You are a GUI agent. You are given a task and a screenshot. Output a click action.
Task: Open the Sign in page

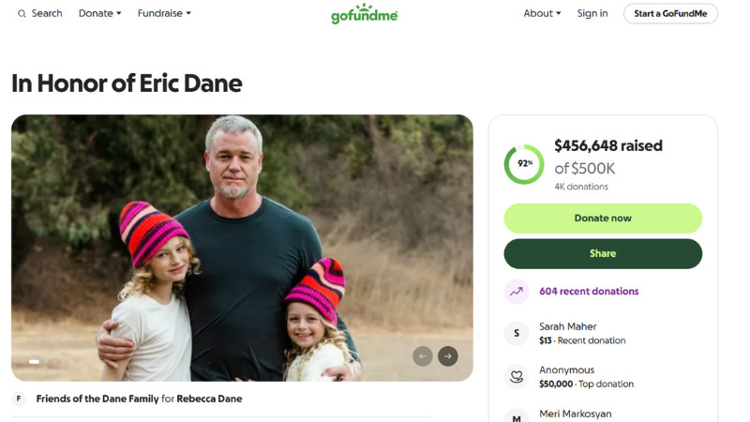click(592, 14)
